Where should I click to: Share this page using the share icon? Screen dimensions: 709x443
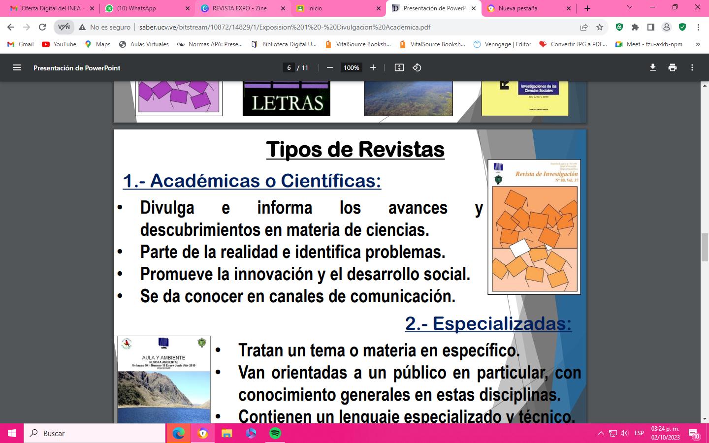[x=584, y=28]
